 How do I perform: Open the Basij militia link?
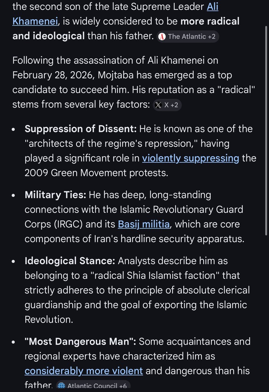(x=143, y=224)
